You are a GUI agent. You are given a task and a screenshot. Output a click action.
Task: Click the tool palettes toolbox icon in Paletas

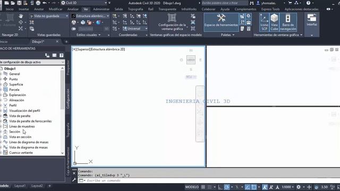(x=249, y=22)
